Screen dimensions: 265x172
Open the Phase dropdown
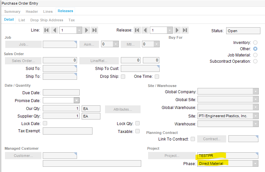(255, 163)
